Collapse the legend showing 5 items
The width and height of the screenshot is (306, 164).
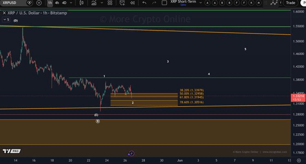(x=6, y=19)
